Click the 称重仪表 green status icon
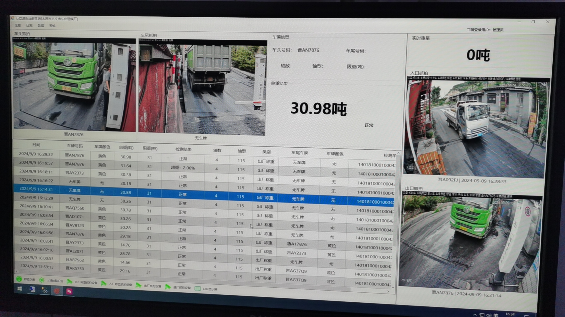The image size is (565, 317). (19, 279)
